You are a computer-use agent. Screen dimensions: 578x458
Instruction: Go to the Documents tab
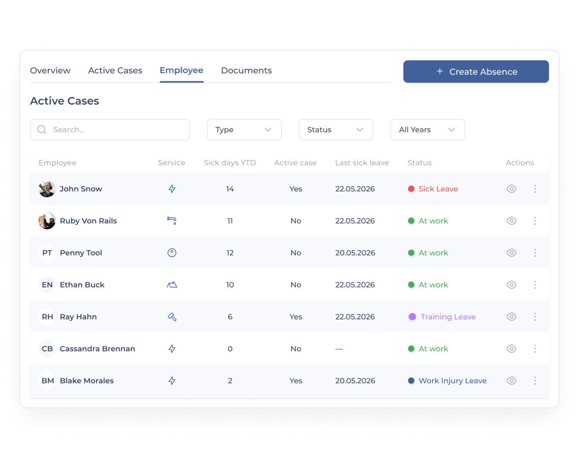pos(246,70)
